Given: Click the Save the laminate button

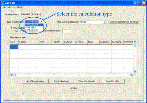Looking at the screenshot, I should (87, 81).
